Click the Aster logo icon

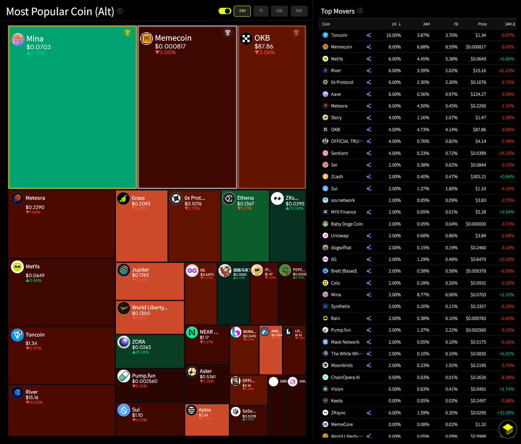pos(192,372)
